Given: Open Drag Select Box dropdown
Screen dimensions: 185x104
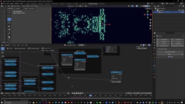Looking at the screenshot, I should (32, 8).
